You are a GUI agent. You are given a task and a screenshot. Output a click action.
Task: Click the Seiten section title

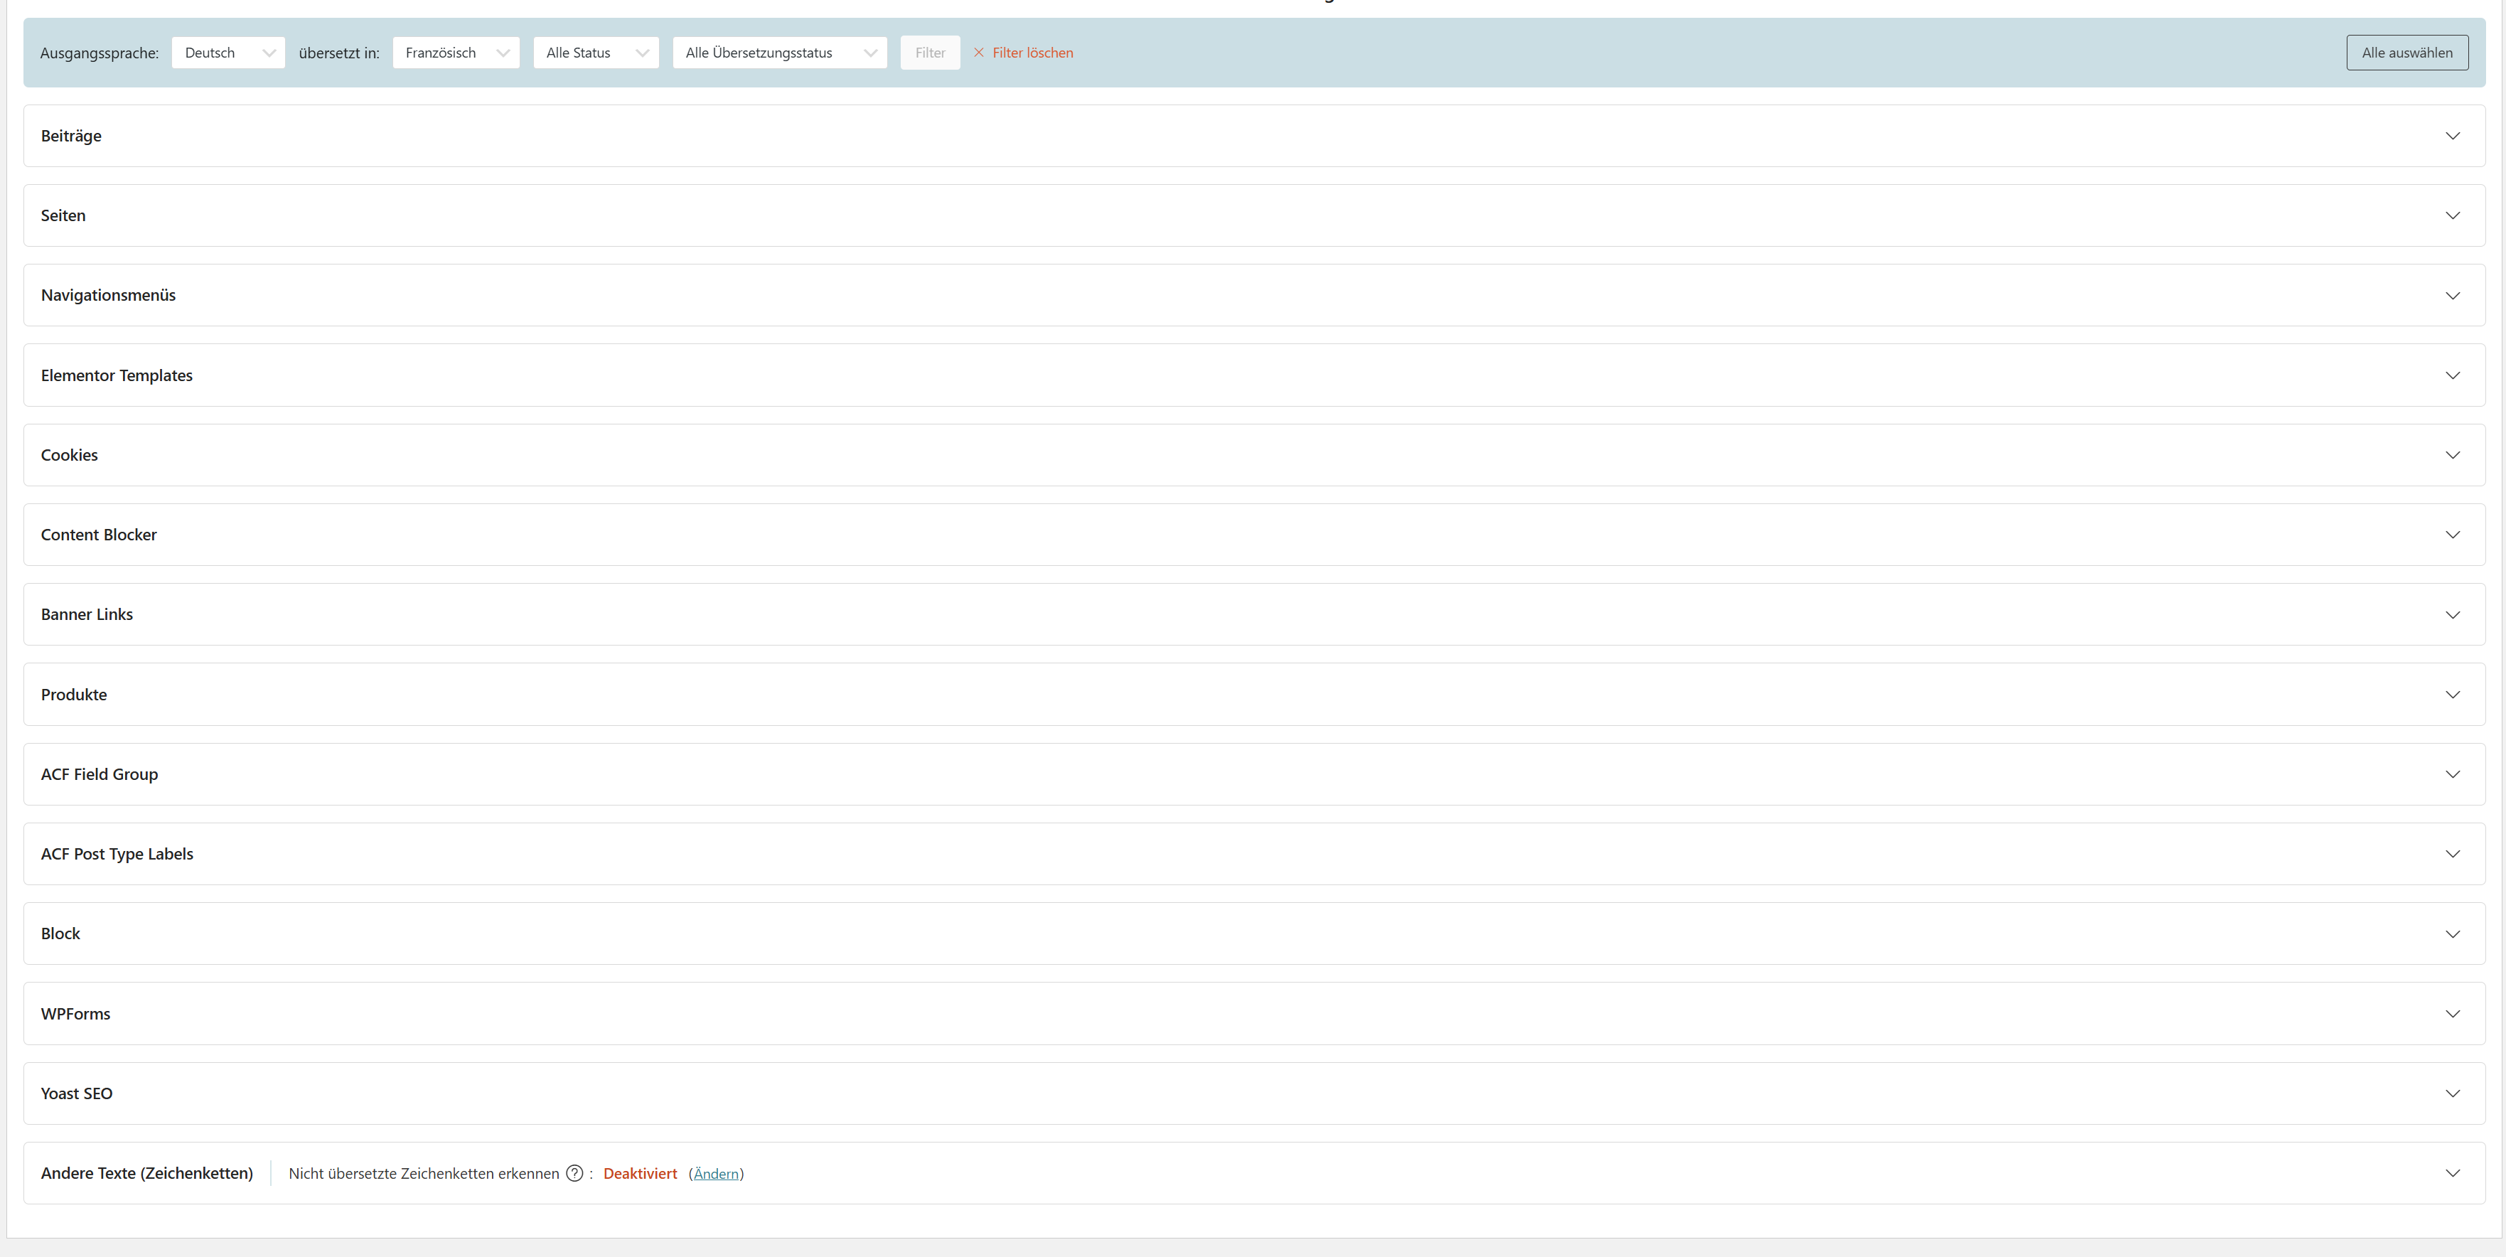(x=63, y=216)
